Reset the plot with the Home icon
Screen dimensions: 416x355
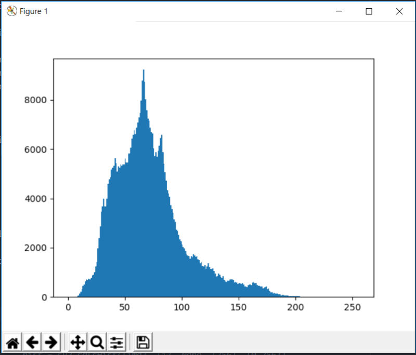[x=12, y=343]
